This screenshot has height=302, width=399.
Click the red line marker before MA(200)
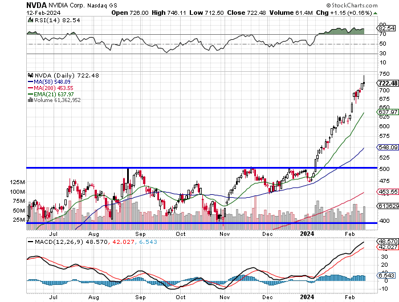(30, 88)
